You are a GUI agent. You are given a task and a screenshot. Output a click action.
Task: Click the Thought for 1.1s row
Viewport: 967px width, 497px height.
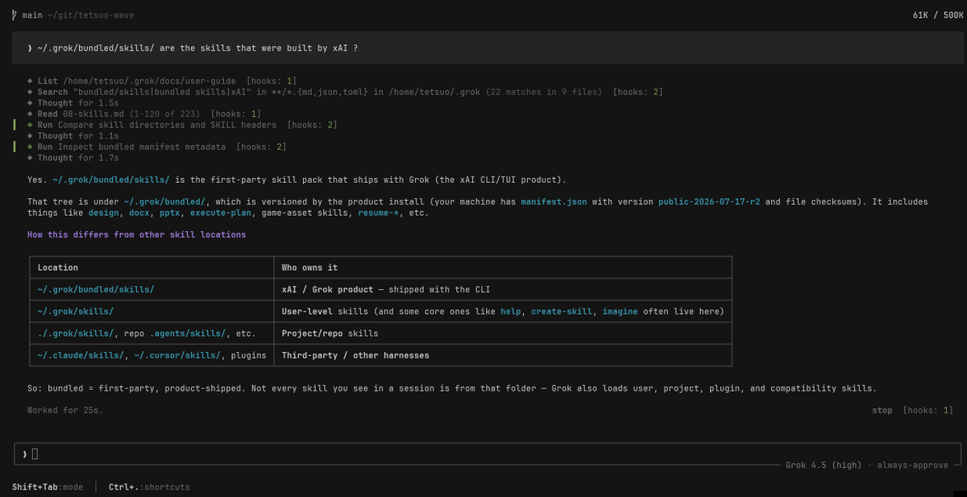pyautogui.click(x=73, y=136)
